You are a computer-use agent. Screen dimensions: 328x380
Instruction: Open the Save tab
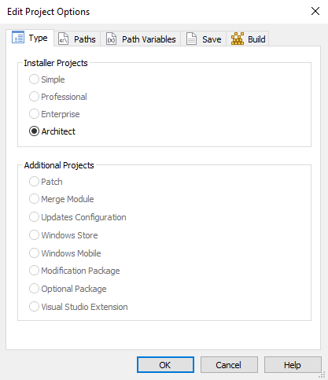(204, 39)
